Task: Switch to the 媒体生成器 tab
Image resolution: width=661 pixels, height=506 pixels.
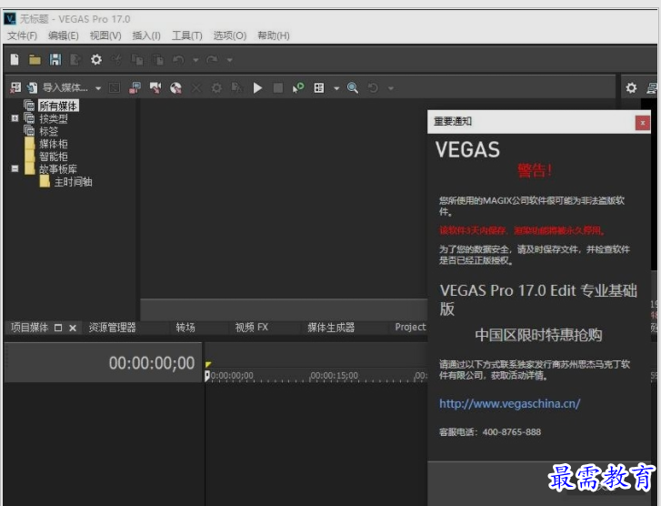Action: [331, 328]
